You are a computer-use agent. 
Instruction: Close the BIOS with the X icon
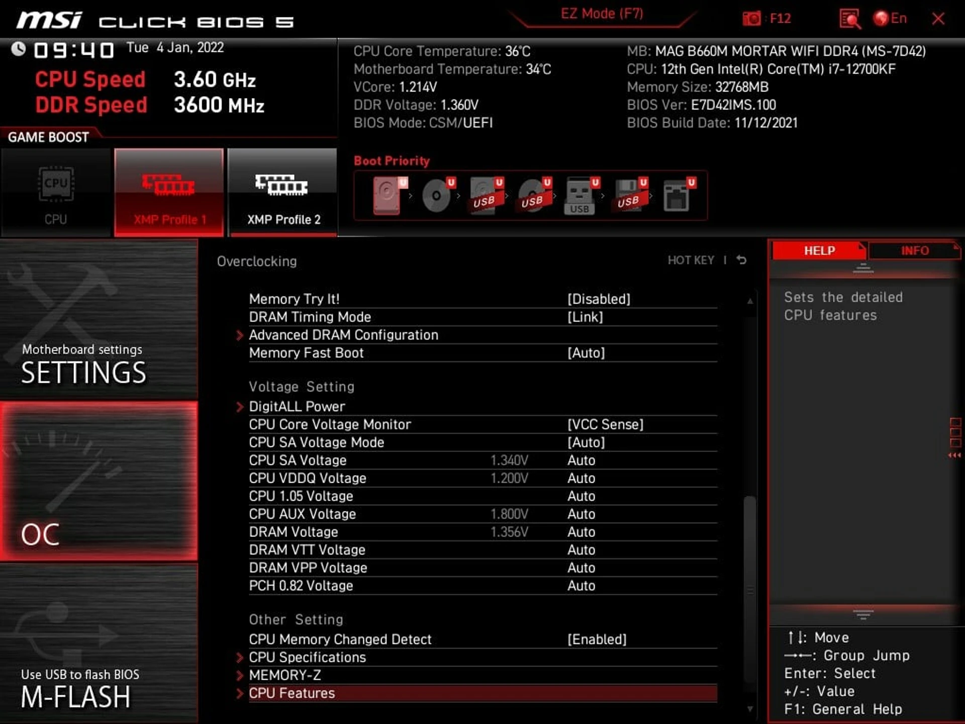pyautogui.click(x=938, y=19)
